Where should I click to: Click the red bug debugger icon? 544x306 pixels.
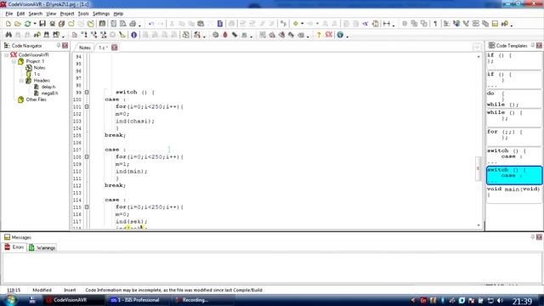[225, 35]
